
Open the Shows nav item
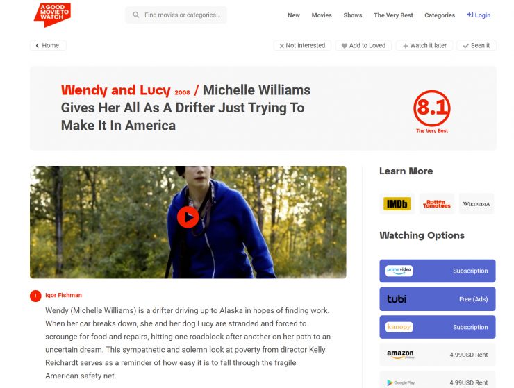tap(353, 15)
